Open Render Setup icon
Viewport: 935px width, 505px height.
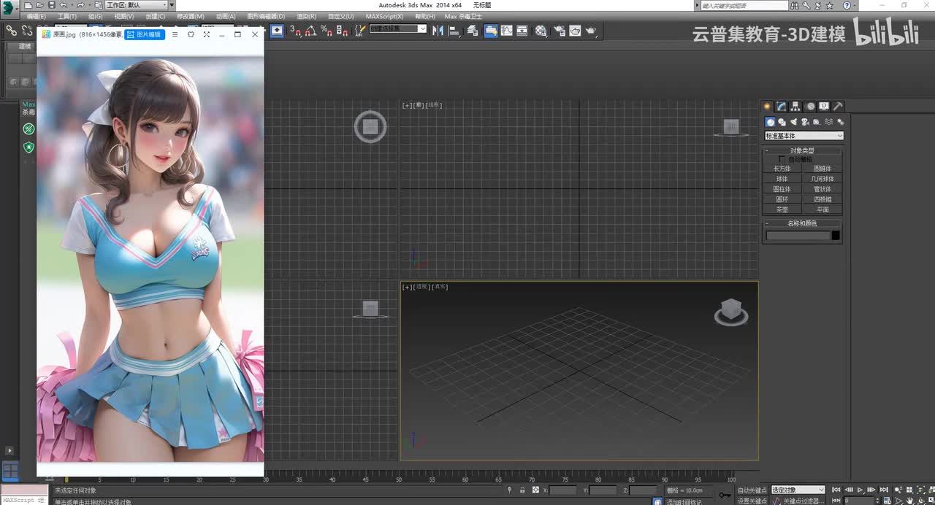[x=560, y=31]
